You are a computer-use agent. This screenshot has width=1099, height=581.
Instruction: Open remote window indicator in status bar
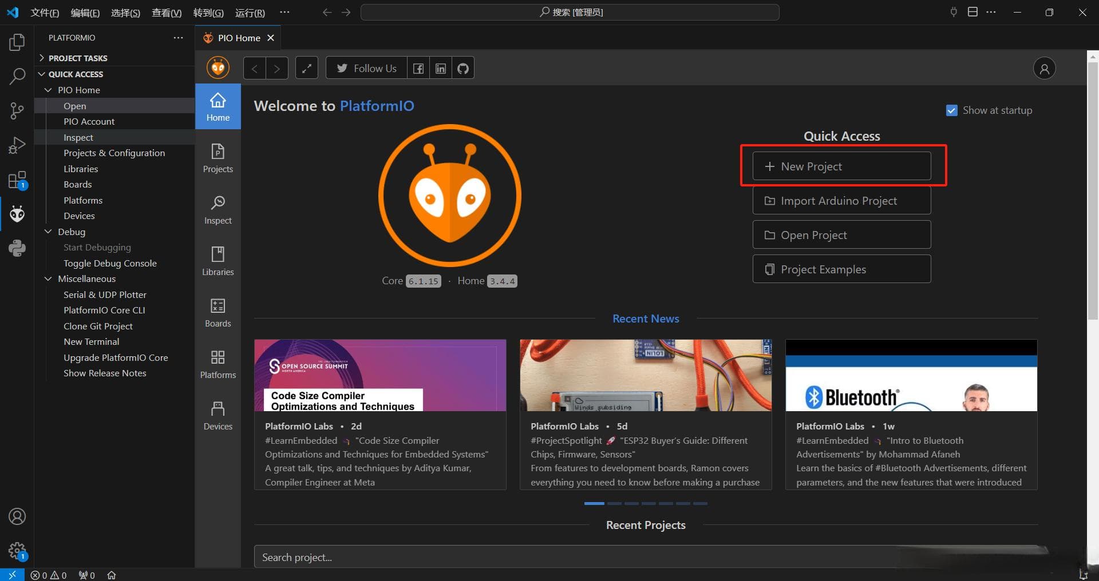[12, 575]
